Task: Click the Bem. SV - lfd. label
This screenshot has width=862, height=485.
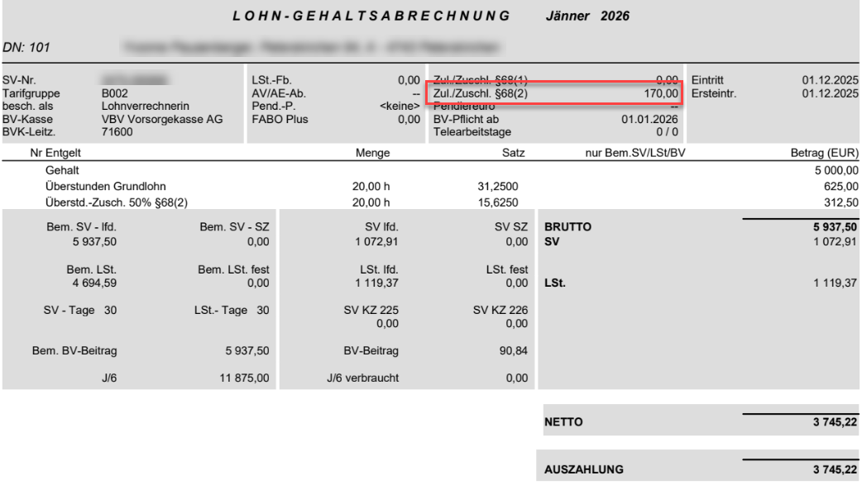Action: pyautogui.click(x=81, y=227)
